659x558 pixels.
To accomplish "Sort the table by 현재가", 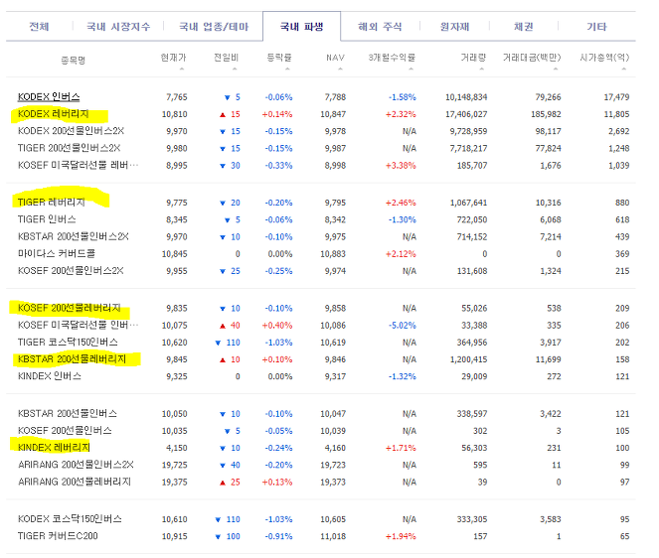I will 173,58.
